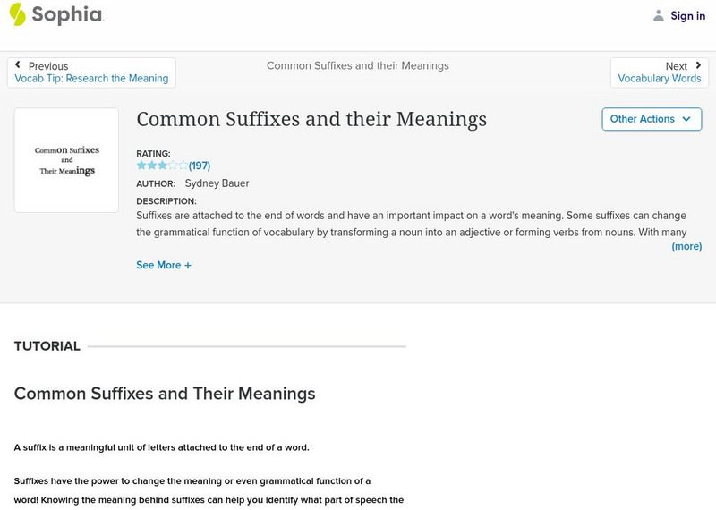Click the plus icon beside See More

click(188, 266)
